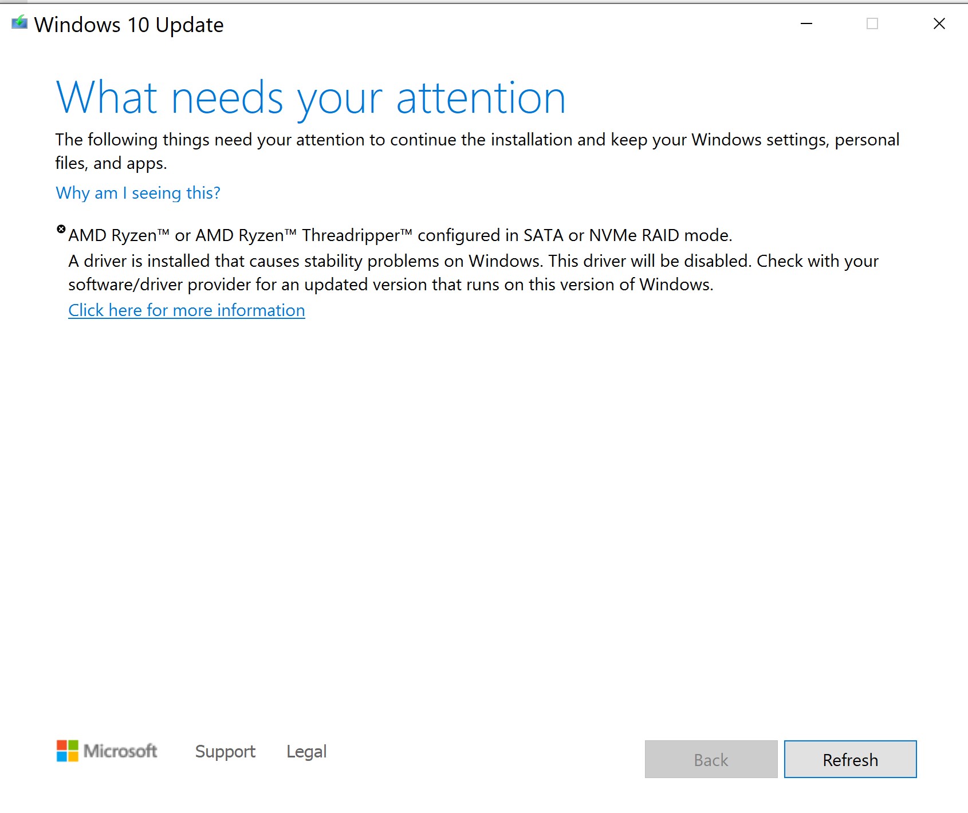Click the Refresh button
Viewport: 968px width, 813px height.
click(850, 759)
